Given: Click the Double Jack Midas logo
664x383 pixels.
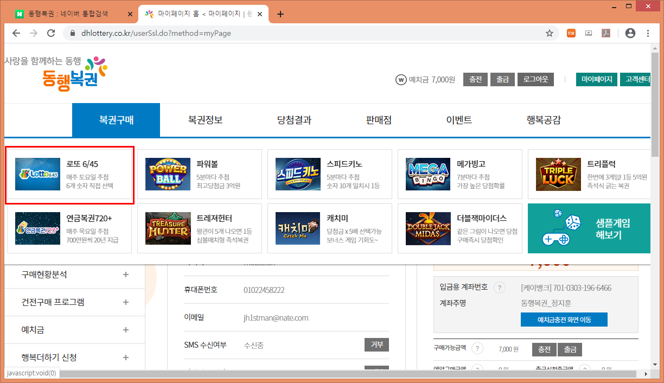Looking at the screenshot, I should (x=428, y=228).
